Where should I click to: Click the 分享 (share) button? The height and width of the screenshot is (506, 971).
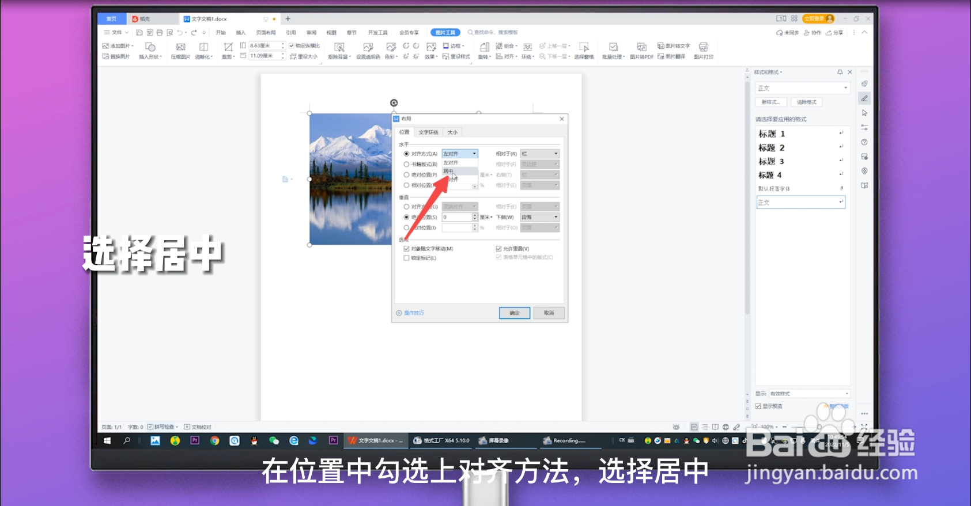pyautogui.click(x=834, y=33)
